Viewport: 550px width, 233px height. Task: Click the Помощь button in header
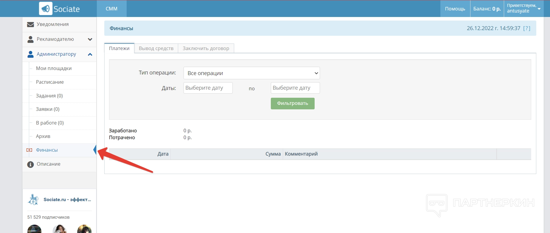455,9
